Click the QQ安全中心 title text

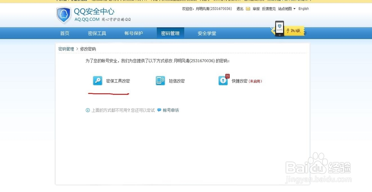pyautogui.click(x=94, y=12)
